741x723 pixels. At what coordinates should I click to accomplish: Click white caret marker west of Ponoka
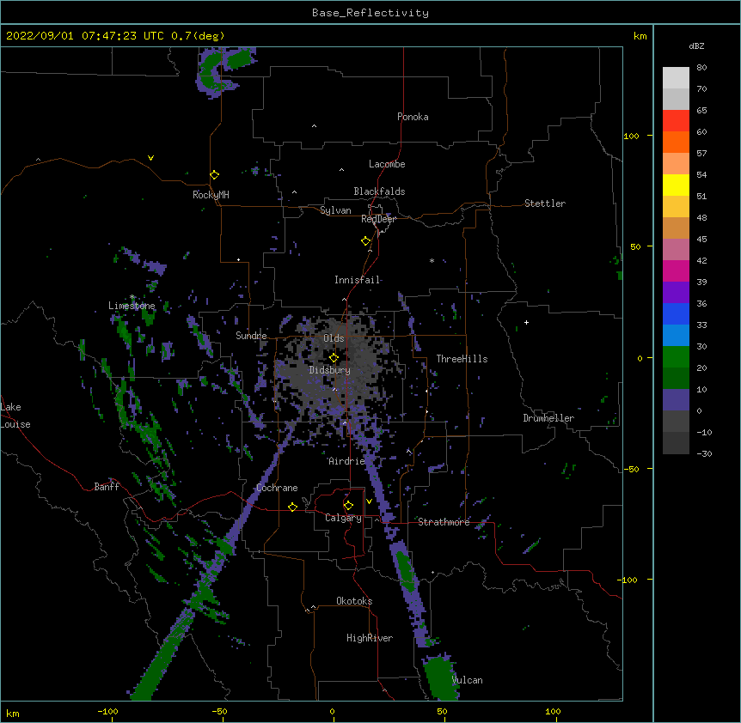(315, 126)
